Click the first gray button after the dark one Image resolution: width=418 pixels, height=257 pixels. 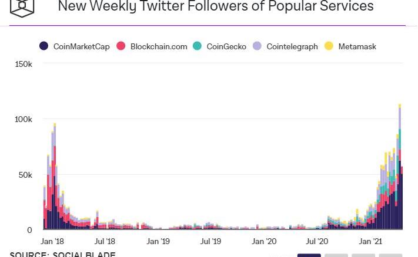coord(336,255)
